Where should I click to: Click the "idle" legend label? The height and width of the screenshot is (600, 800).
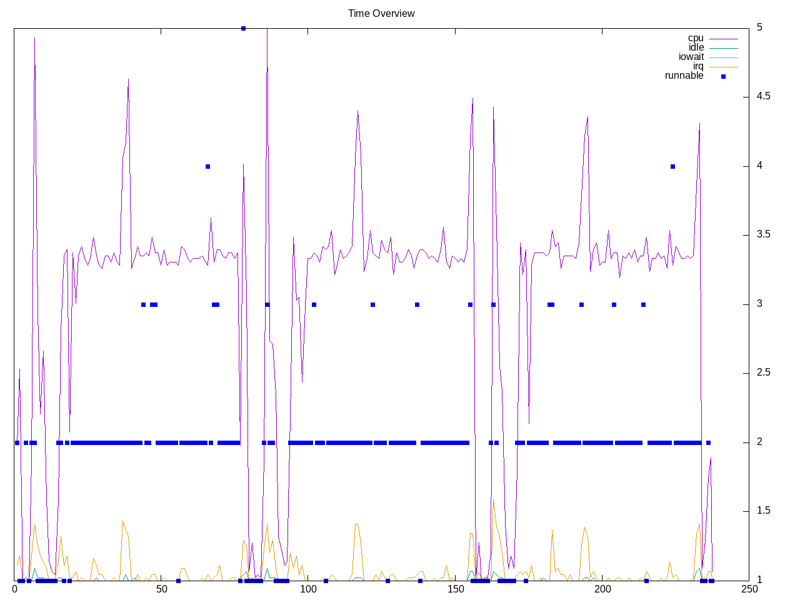696,47
